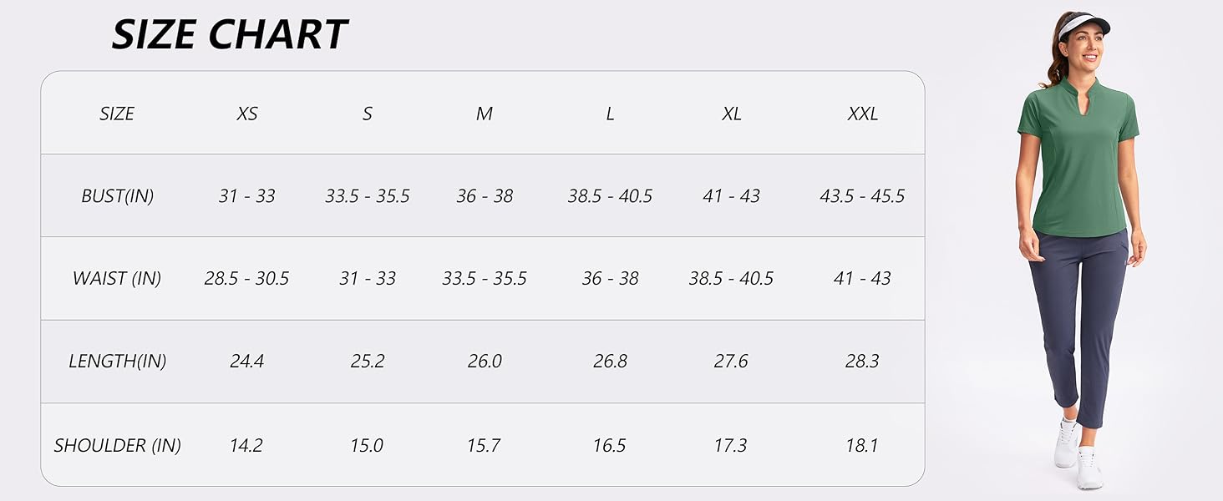Select shoulder value 18.1 for size XXL
The image size is (1223, 501).
pos(862,446)
